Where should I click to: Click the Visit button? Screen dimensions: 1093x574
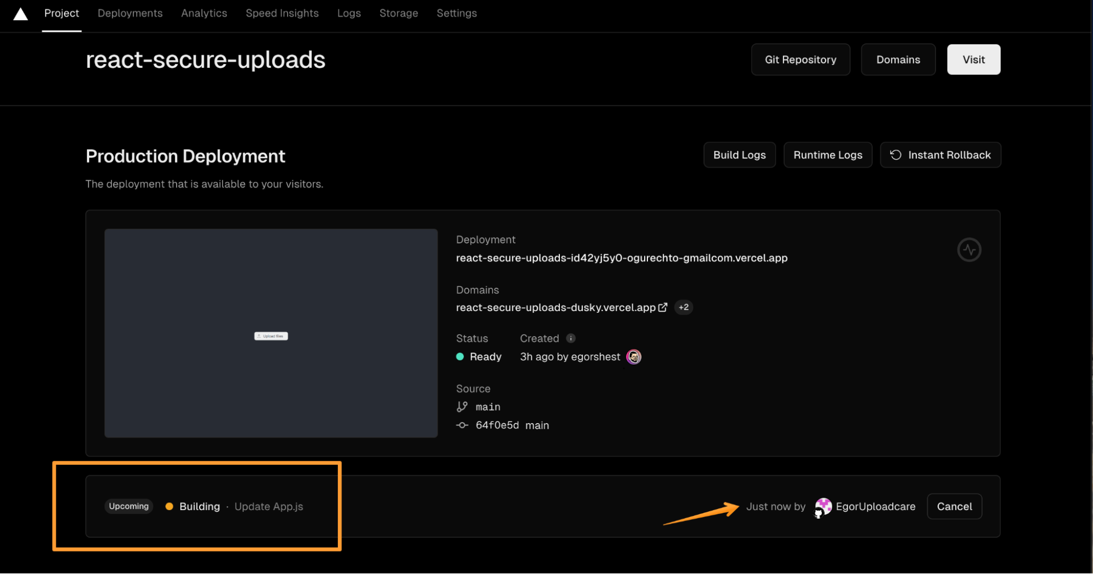click(973, 59)
